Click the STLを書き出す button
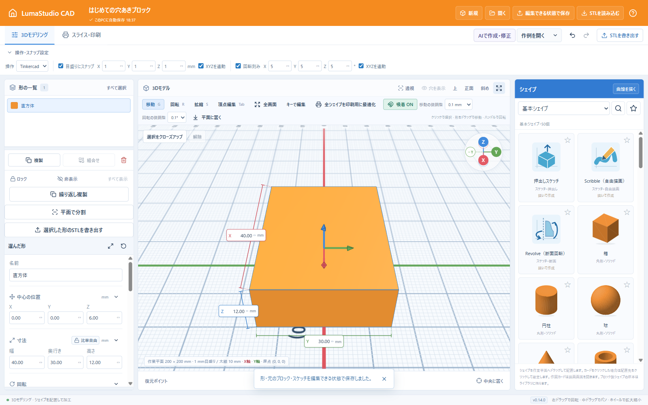This screenshot has width=648, height=405. pyautogui.click(x=620, y=35)
